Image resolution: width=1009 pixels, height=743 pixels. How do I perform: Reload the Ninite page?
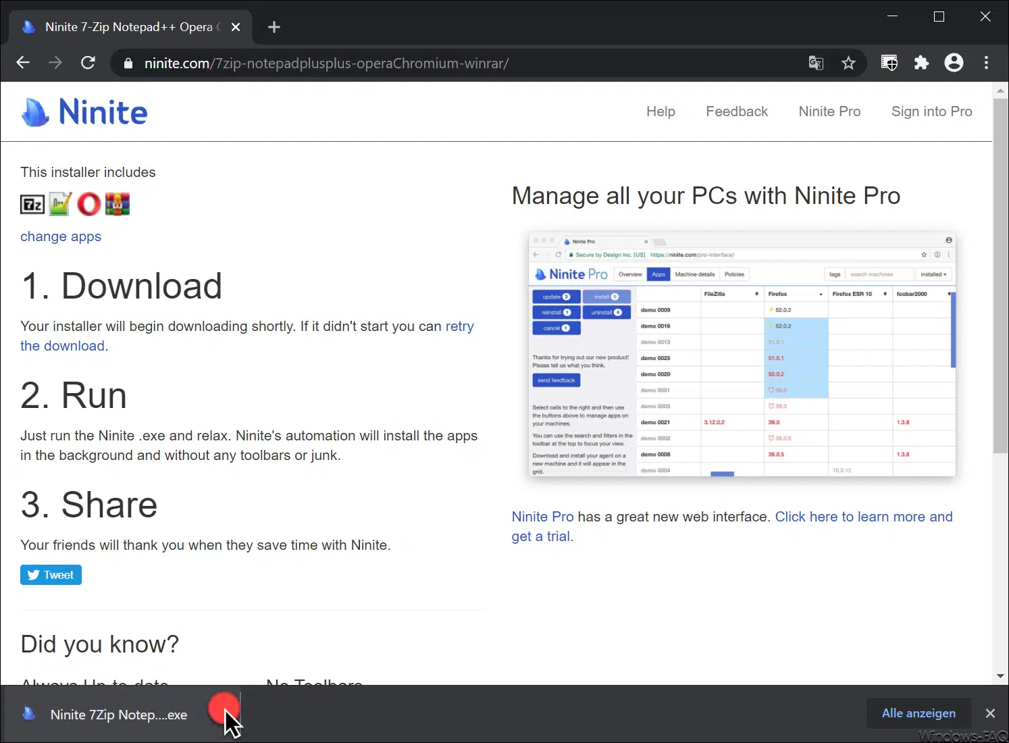88,63
